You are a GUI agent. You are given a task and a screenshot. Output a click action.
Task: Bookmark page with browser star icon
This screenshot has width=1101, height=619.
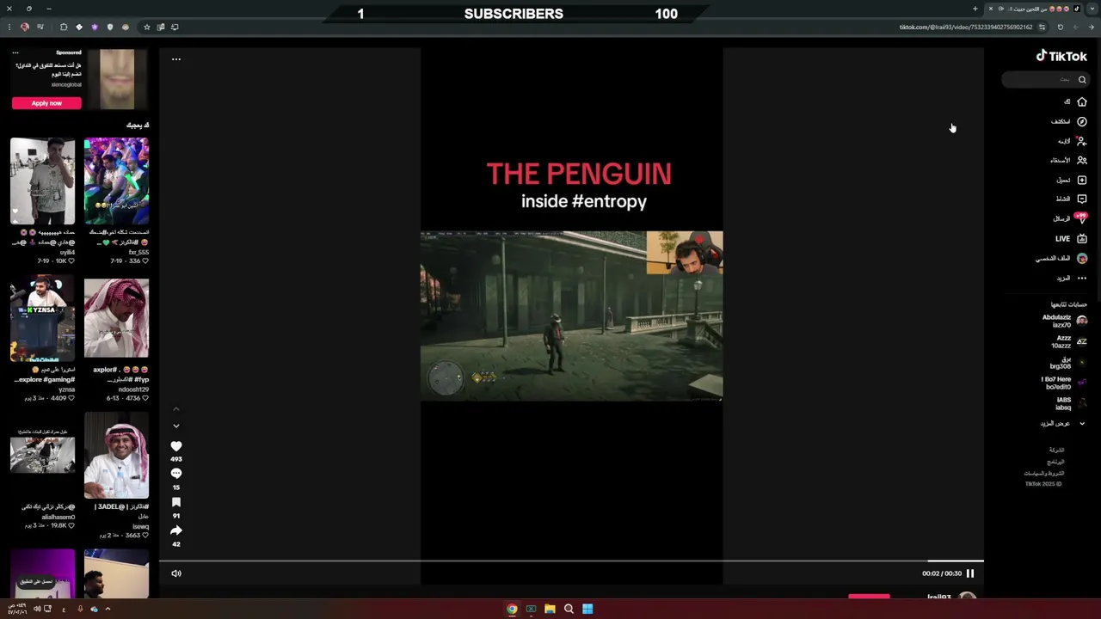pyautogui.click(x=147, y=28)
